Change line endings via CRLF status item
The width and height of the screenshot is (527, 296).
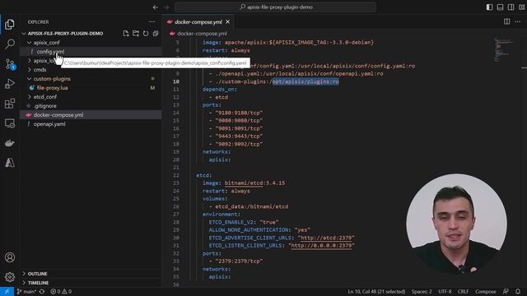(463, 292)
